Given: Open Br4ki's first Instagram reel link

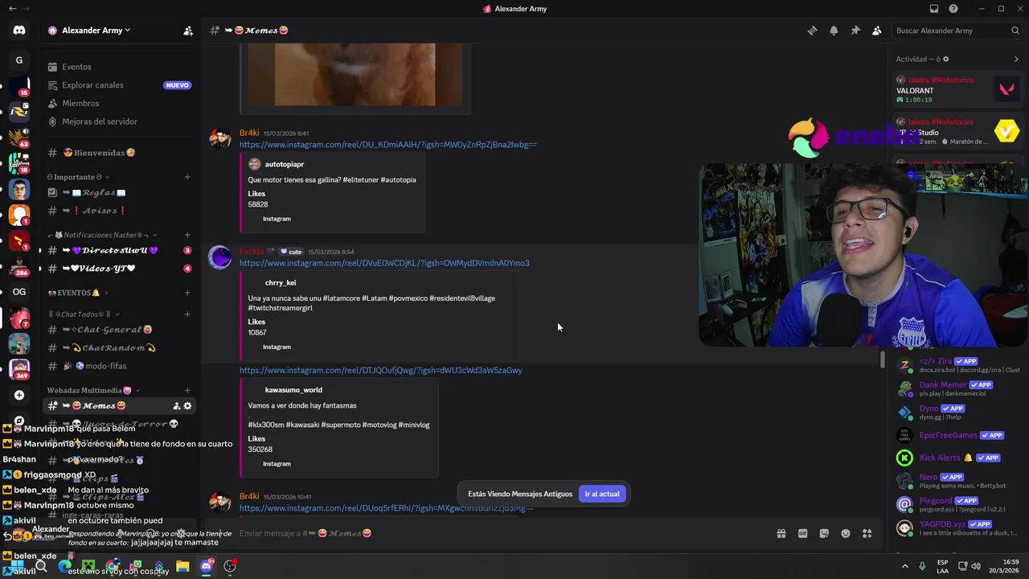Looking at the screenshot, I should (x=387, y=145).
